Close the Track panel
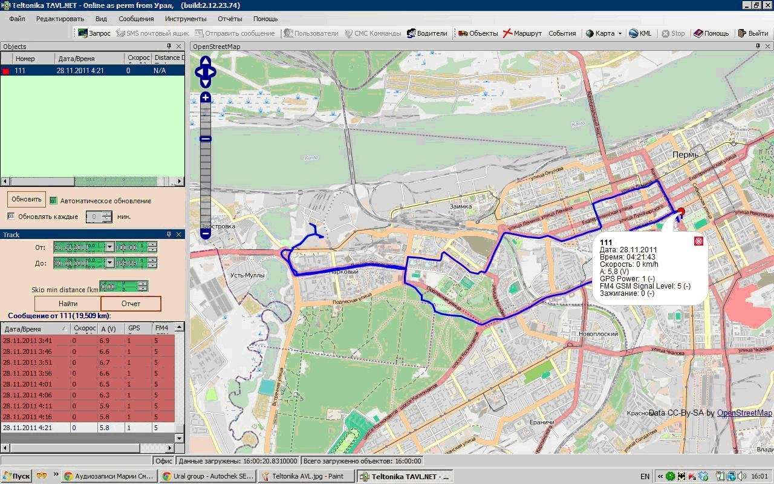The height and width of the screenshot is (484, 774). point(179,234)
